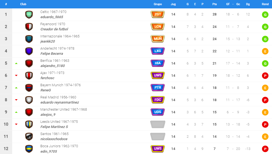Sort by the Grupo column header
The height and width of the screenshot is (154, 272).
[158, 4]
